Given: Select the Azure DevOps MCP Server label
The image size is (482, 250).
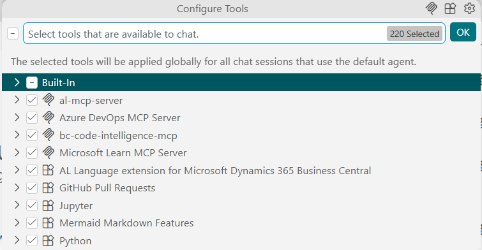Looking at the screenshot, I should tap(120, 118).
